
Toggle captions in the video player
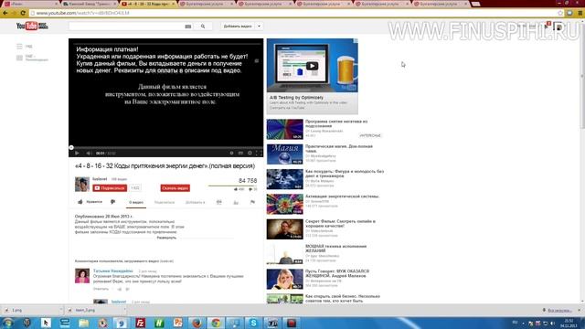(x=240, y=153)
